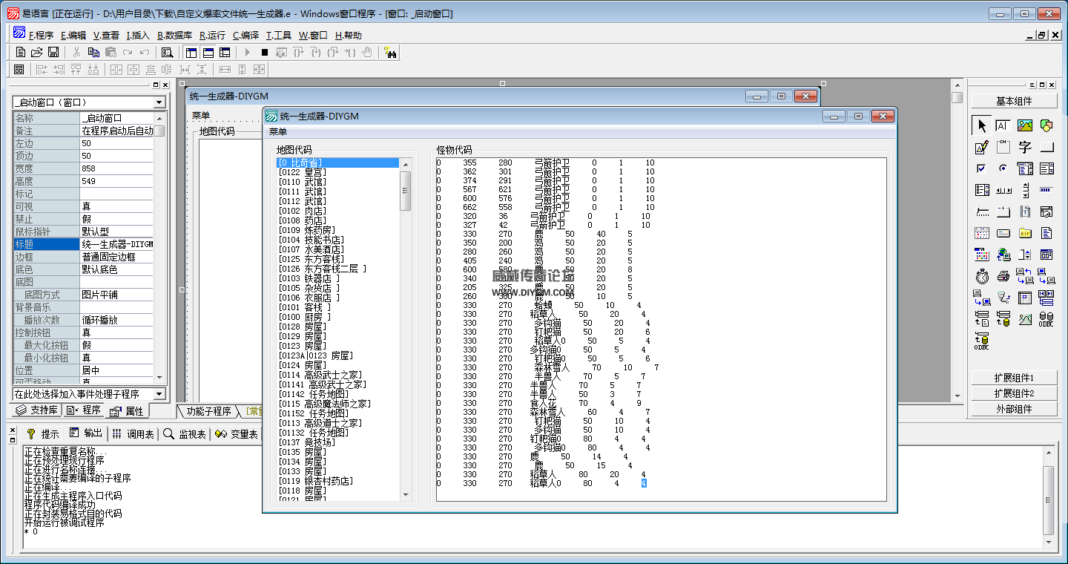
Task: Stop the running program with the black square
Action: [x=264, y=52]
